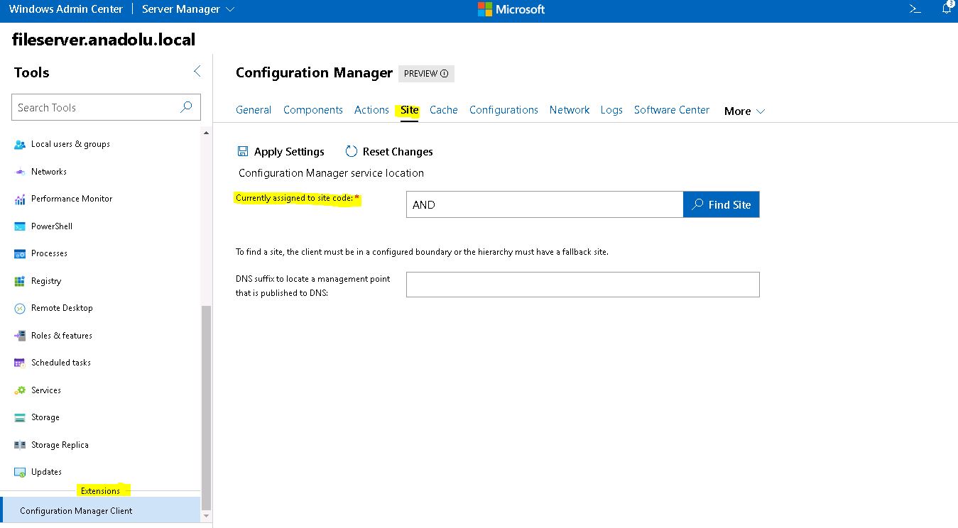
Task: Open the Storage Replica tool
Action: click(61, 444)
